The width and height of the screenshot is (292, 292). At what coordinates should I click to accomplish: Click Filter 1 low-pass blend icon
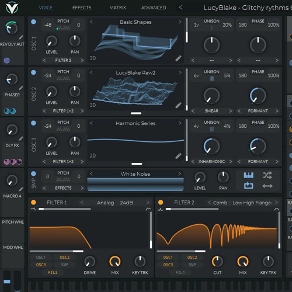click(33, 209)
